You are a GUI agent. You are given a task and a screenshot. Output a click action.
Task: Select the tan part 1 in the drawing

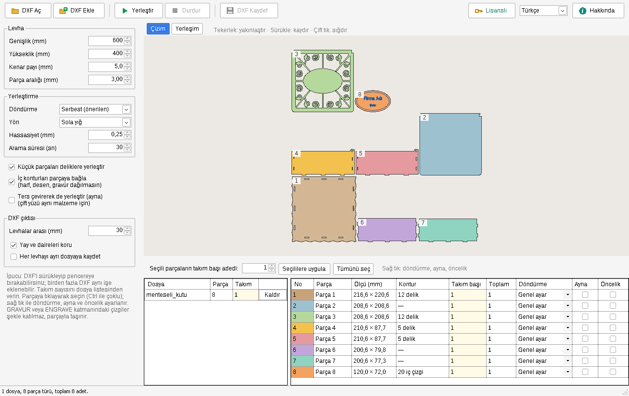click(324, 209)
